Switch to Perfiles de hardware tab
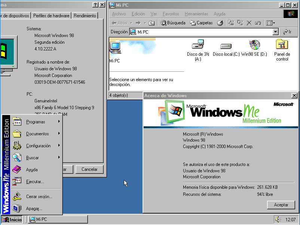 pyautogui.click(x=51, y=16)
